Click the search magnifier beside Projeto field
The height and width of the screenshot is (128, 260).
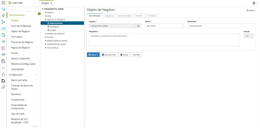coord(138,26)
